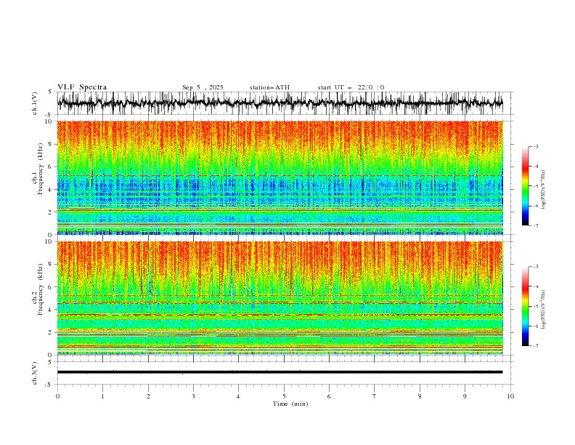Click the date label "Sep. 5 , 2025"
Image resolution: width=575 pixels, height=445 pixels.
[x=203, y=87]
